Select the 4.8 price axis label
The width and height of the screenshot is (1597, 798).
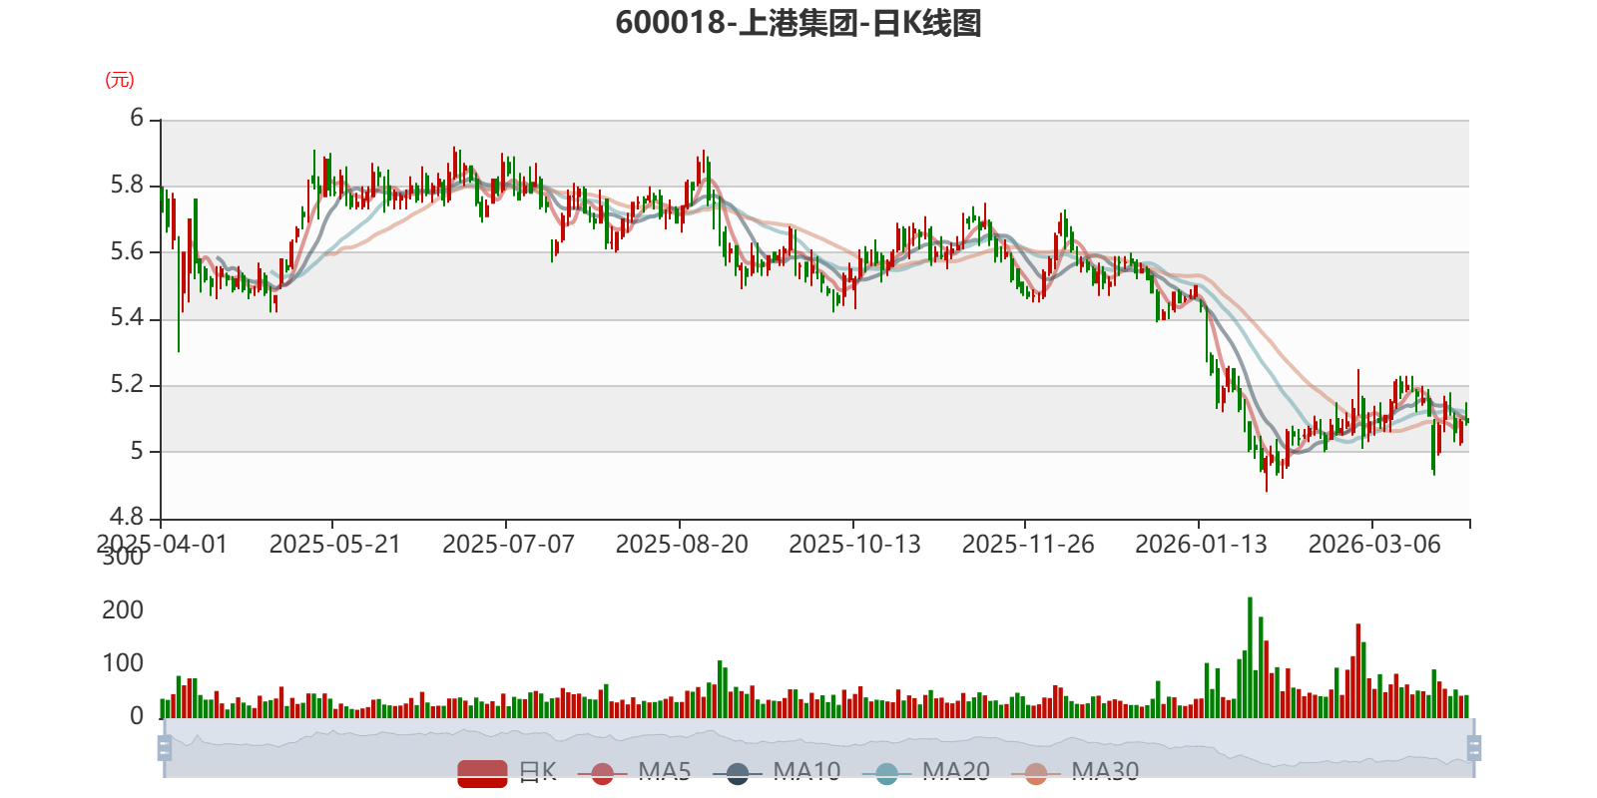coord(127,517)
